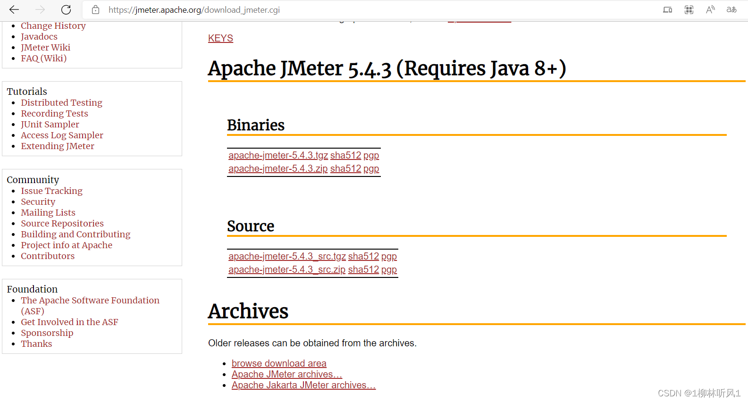Download apache-jmeter-5.4.3.tgz binary

[x=278, y=156]
